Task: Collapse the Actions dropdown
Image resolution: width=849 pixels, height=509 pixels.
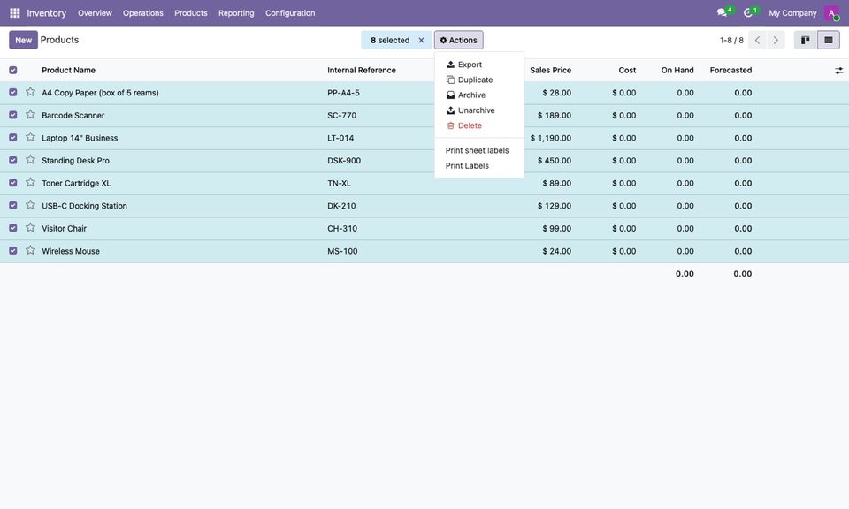Action: [459, 40]
